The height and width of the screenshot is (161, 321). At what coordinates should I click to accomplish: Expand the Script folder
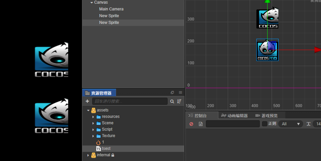[93, 130]
